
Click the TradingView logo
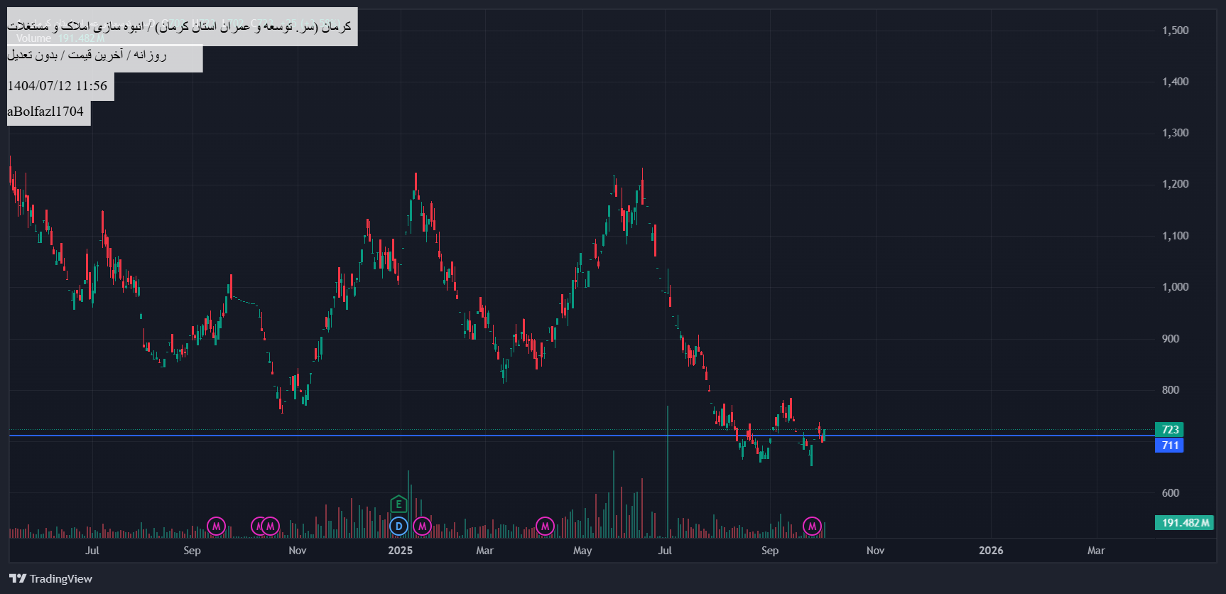click(x=51, y=578)
